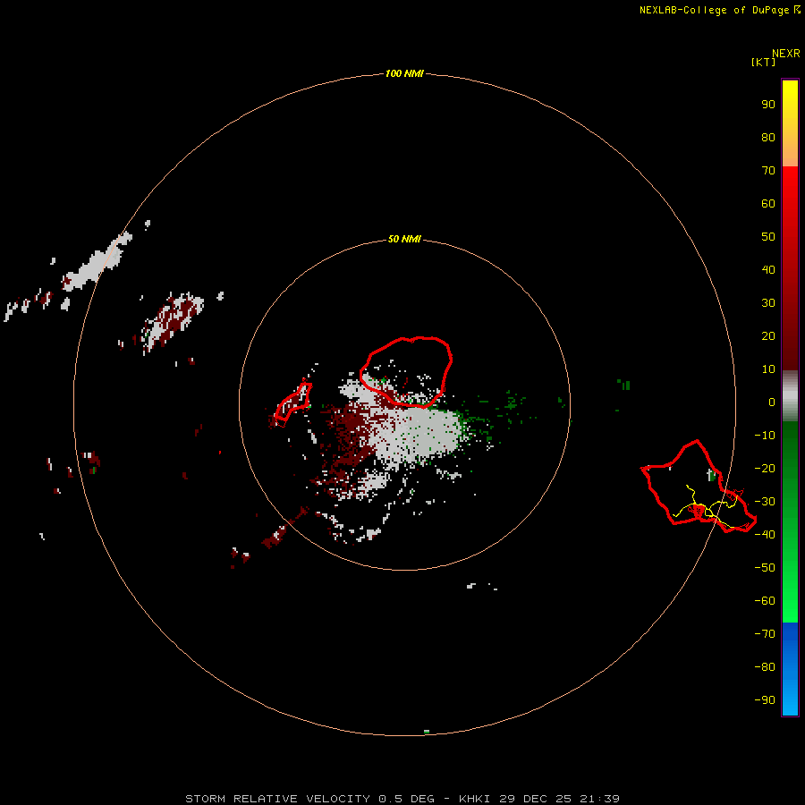Click the 0 value on the velocity scale
The width and height of the screenshot is (805, 805).
coord(772,402)
